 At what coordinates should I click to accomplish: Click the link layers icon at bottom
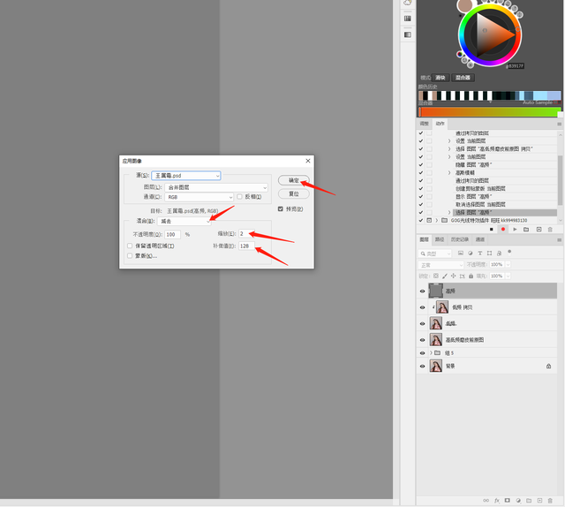pos(486,501)
